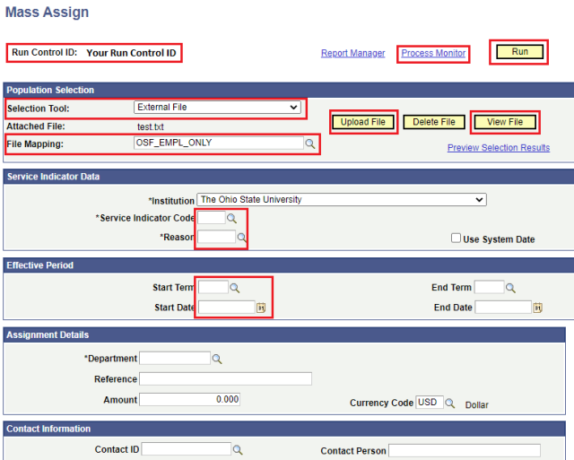Select the Assignment Details section header

pyautogui.click(x=48, y=334)
